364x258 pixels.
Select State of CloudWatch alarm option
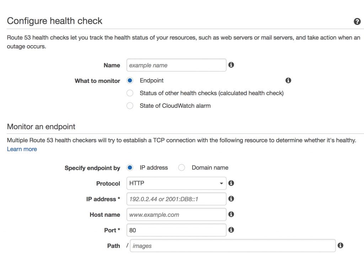(x=130, y=106)
